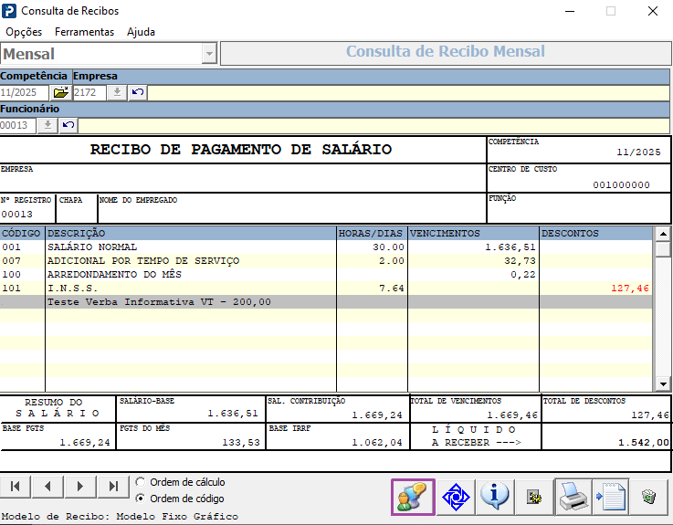This screenshot has height=525, width=673.
Task: Click the yellow Empresa name field
Action: pos(408,93)
